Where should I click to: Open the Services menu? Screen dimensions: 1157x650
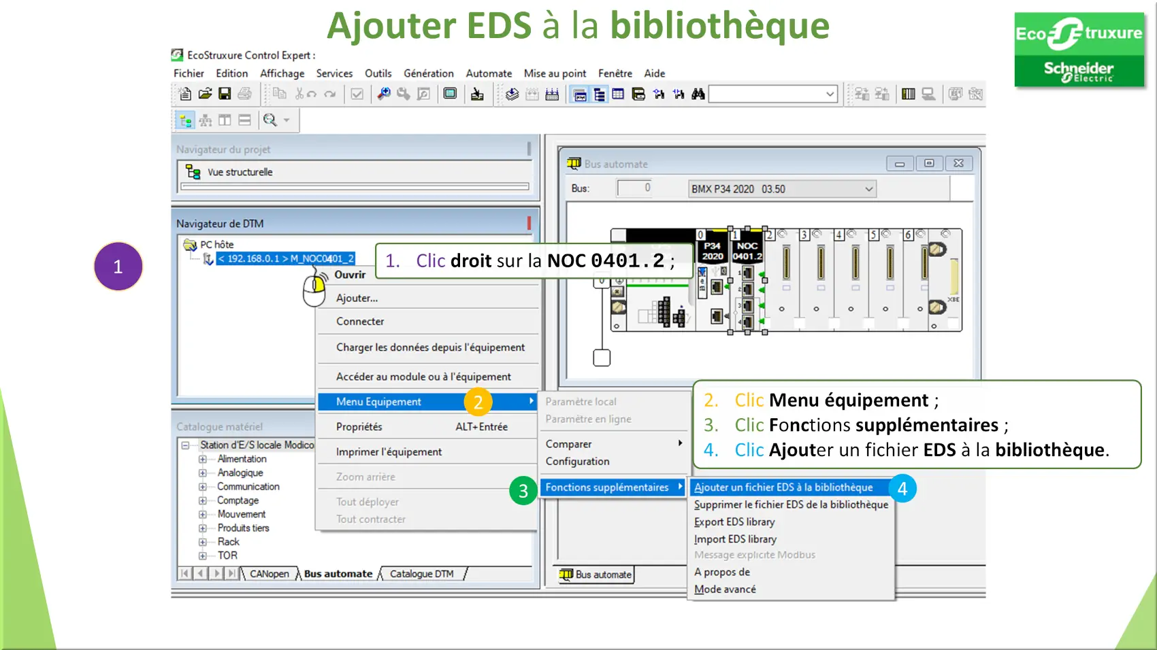point(334,73)
